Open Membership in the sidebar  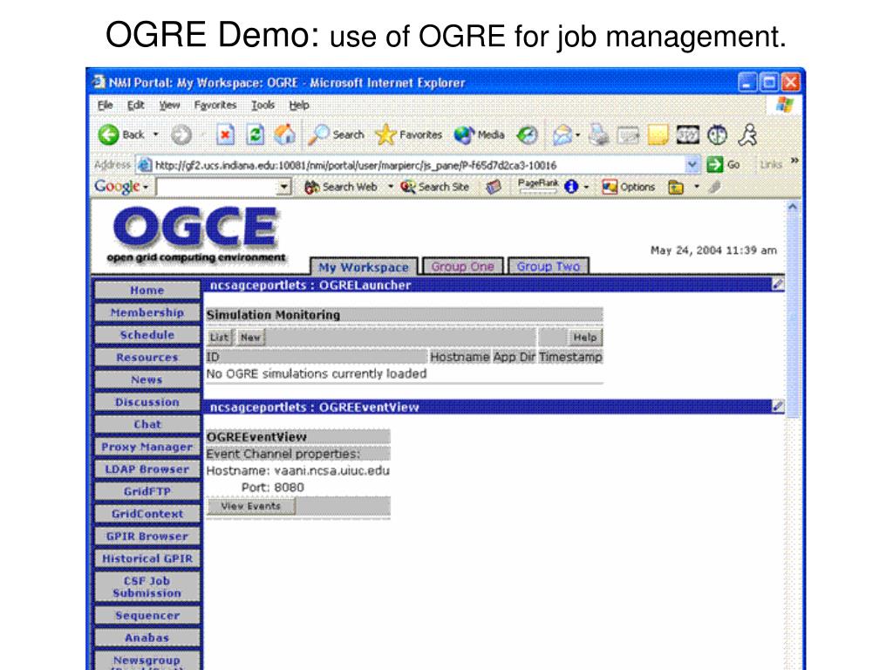tap(147, 312)
